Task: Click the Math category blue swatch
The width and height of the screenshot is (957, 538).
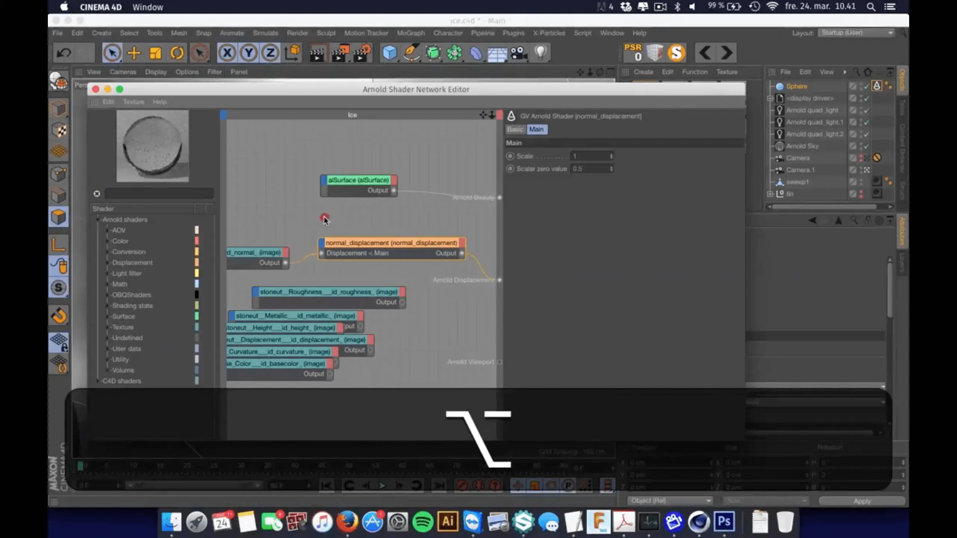Action: pos(197,284)
